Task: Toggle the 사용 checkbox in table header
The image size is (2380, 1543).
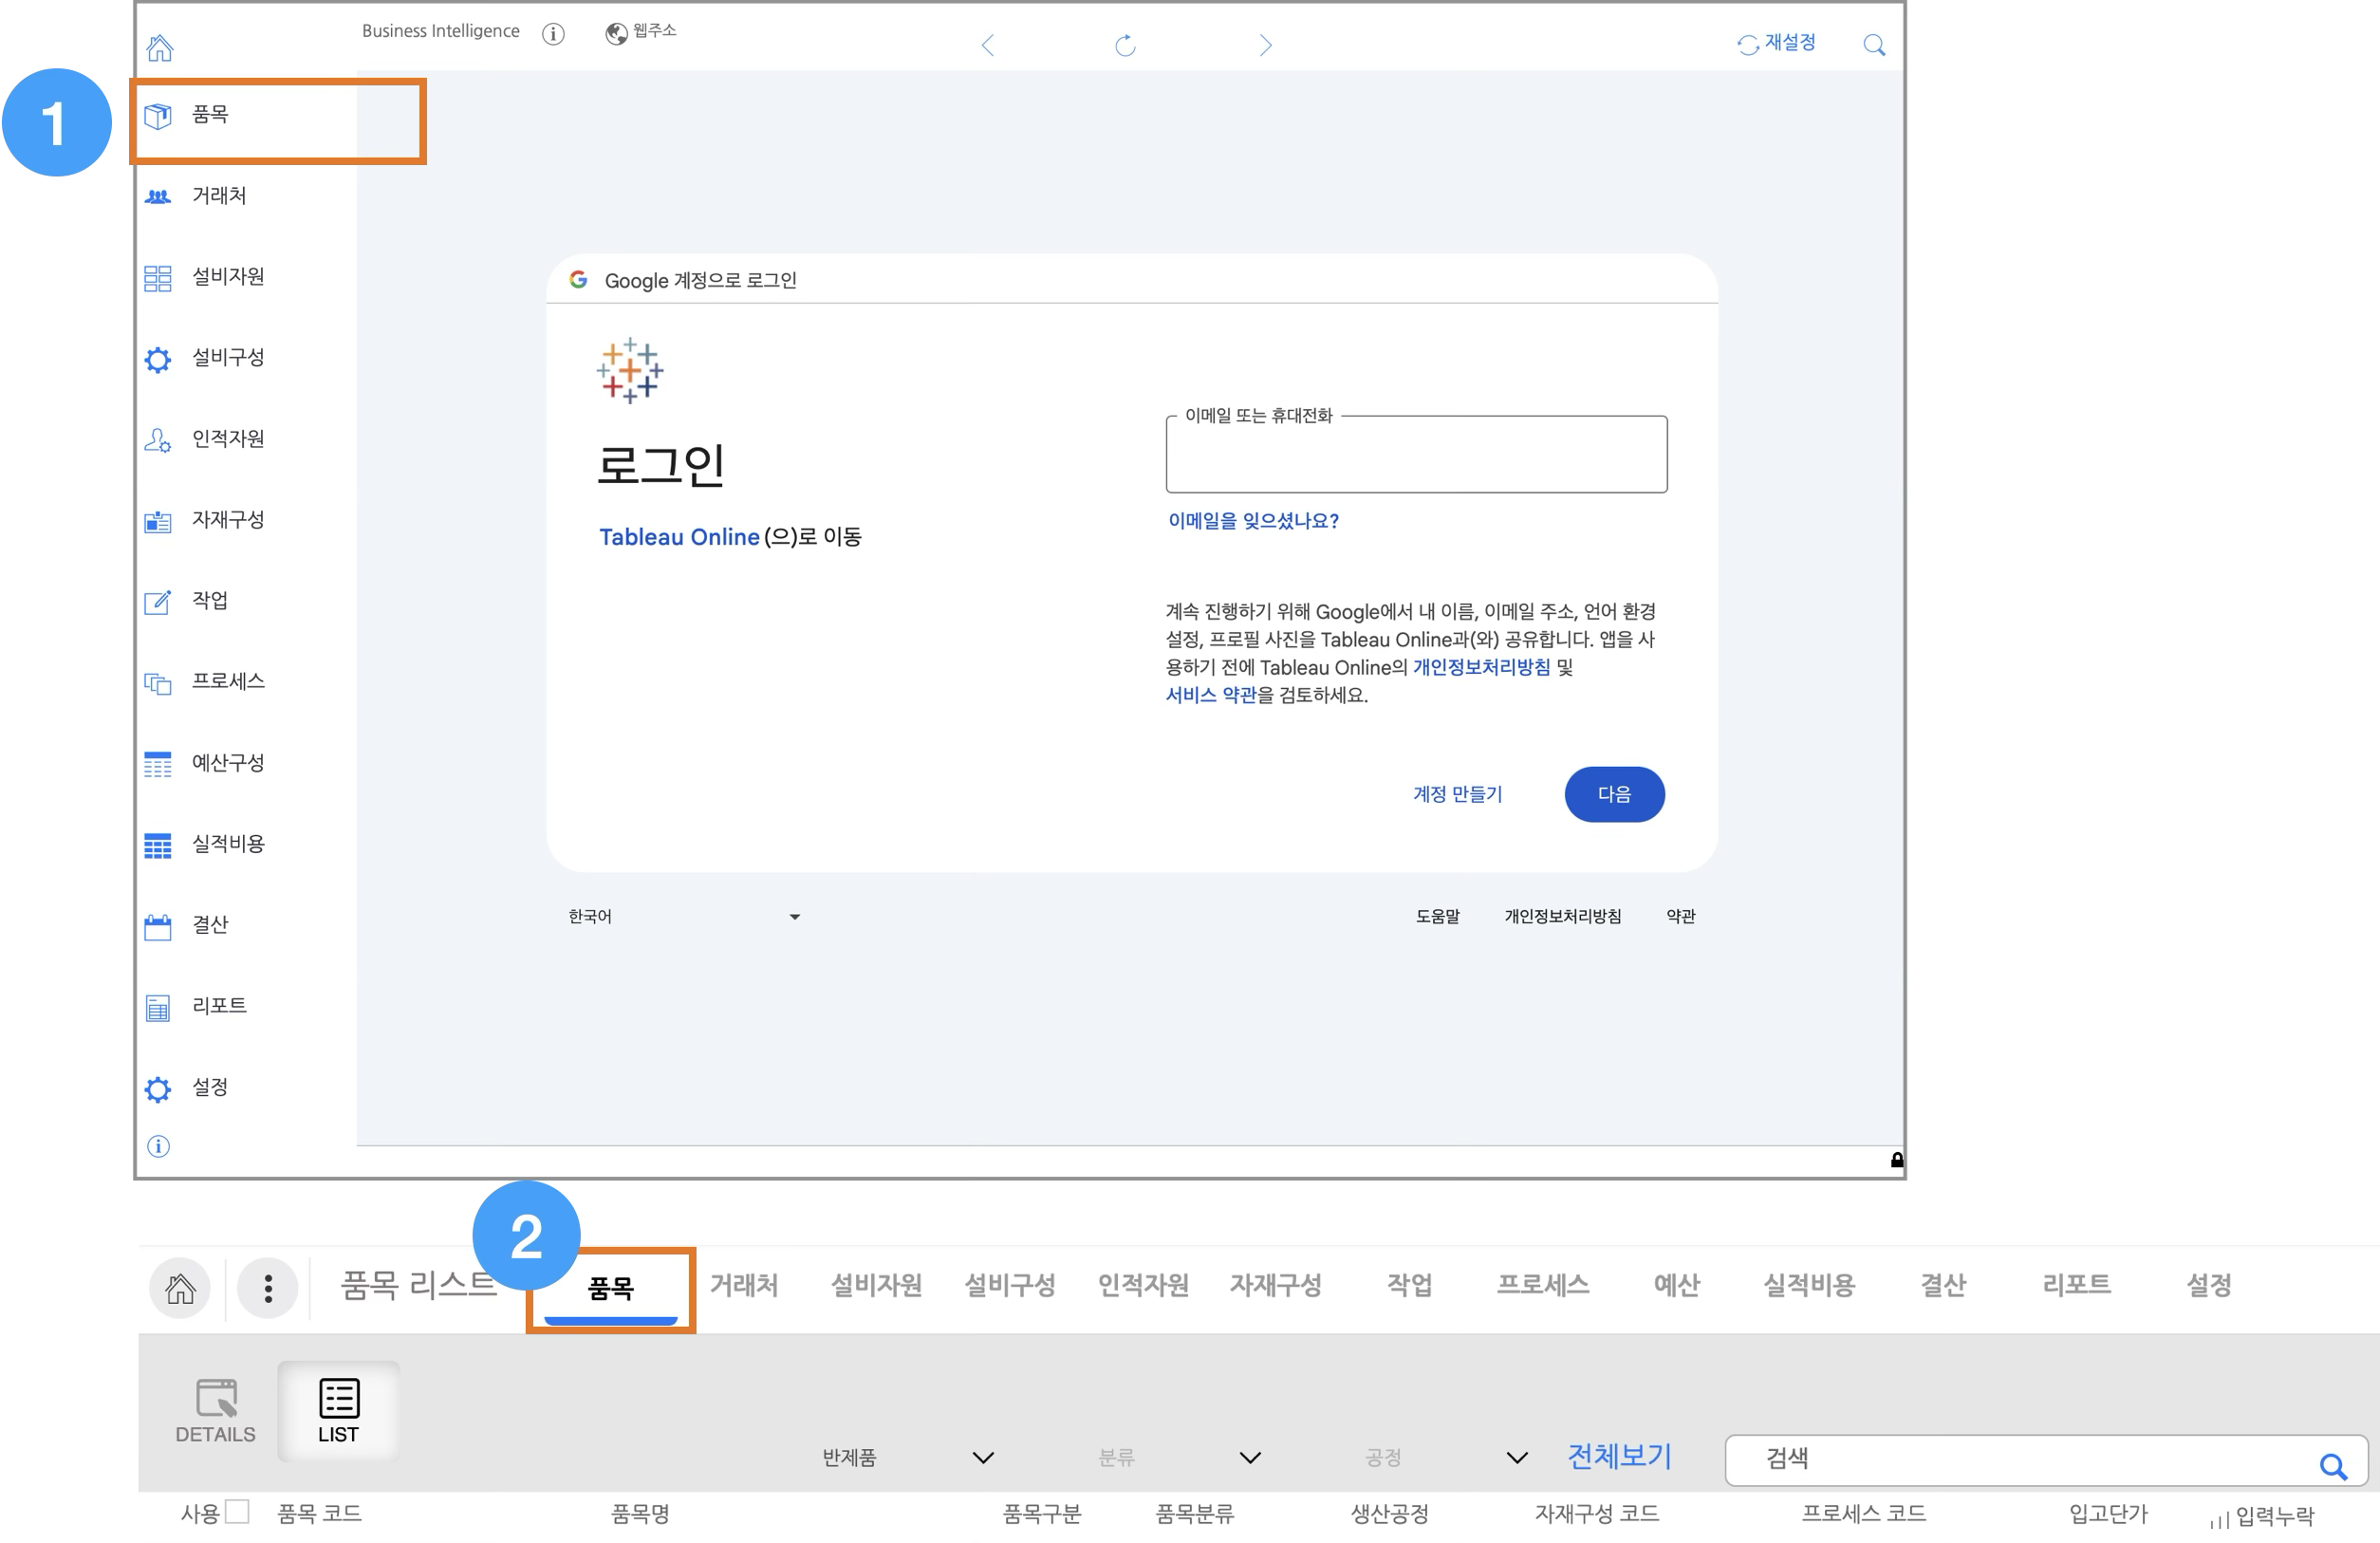Action: pos(237,1511)
